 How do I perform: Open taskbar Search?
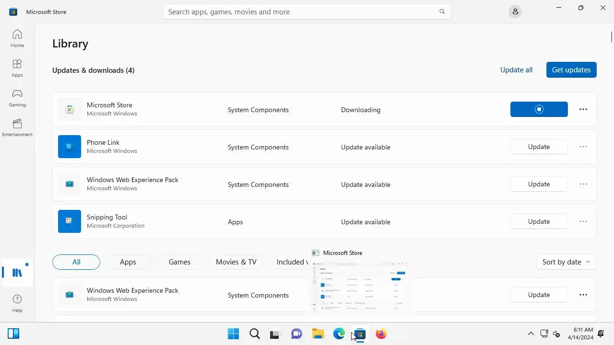pos(255,334)
